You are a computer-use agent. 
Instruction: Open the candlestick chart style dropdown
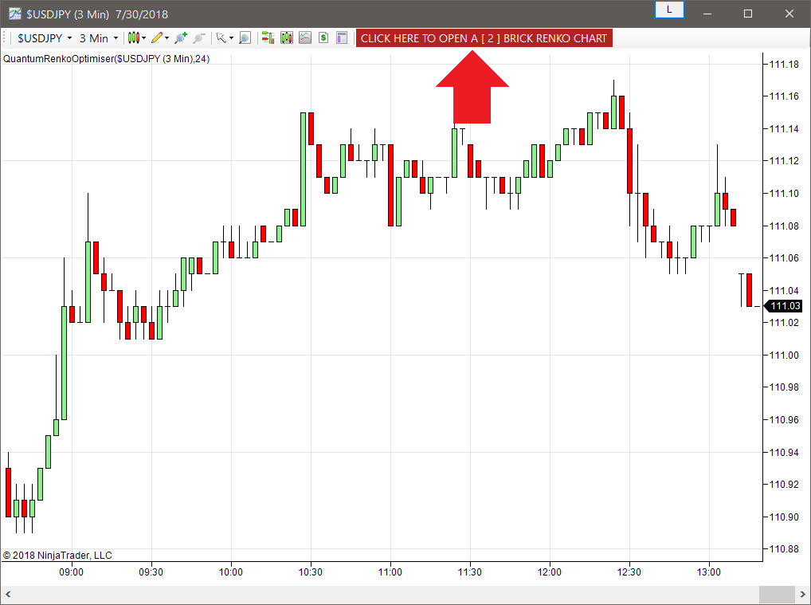pos(137,37)
